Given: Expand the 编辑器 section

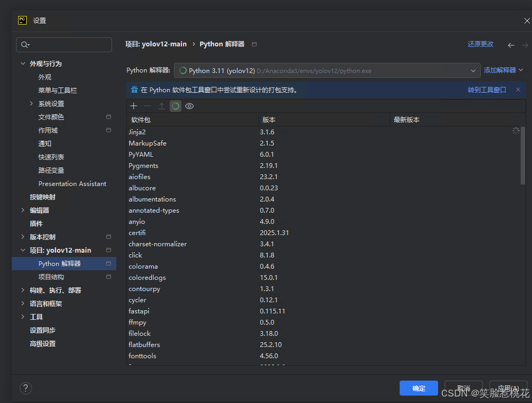Looking at the screenshot, I should (x=23, y=210).
